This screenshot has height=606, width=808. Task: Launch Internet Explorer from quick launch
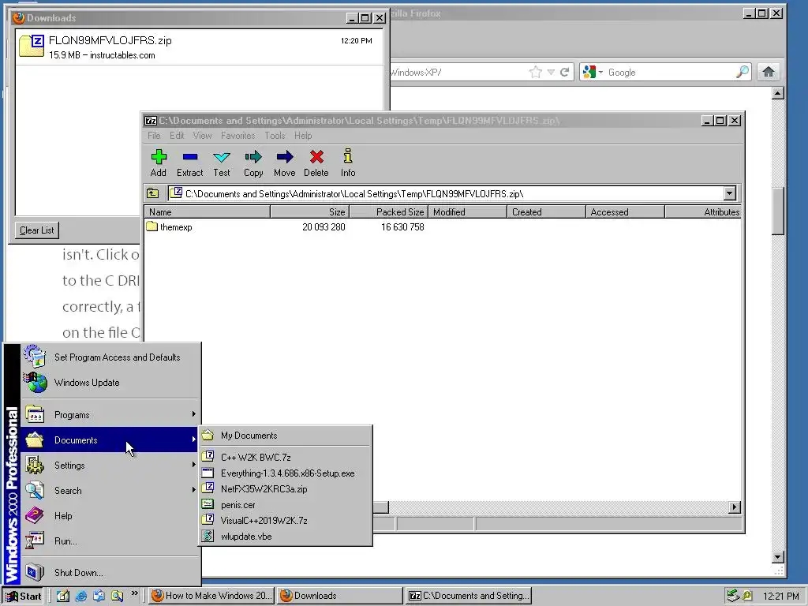81,596
